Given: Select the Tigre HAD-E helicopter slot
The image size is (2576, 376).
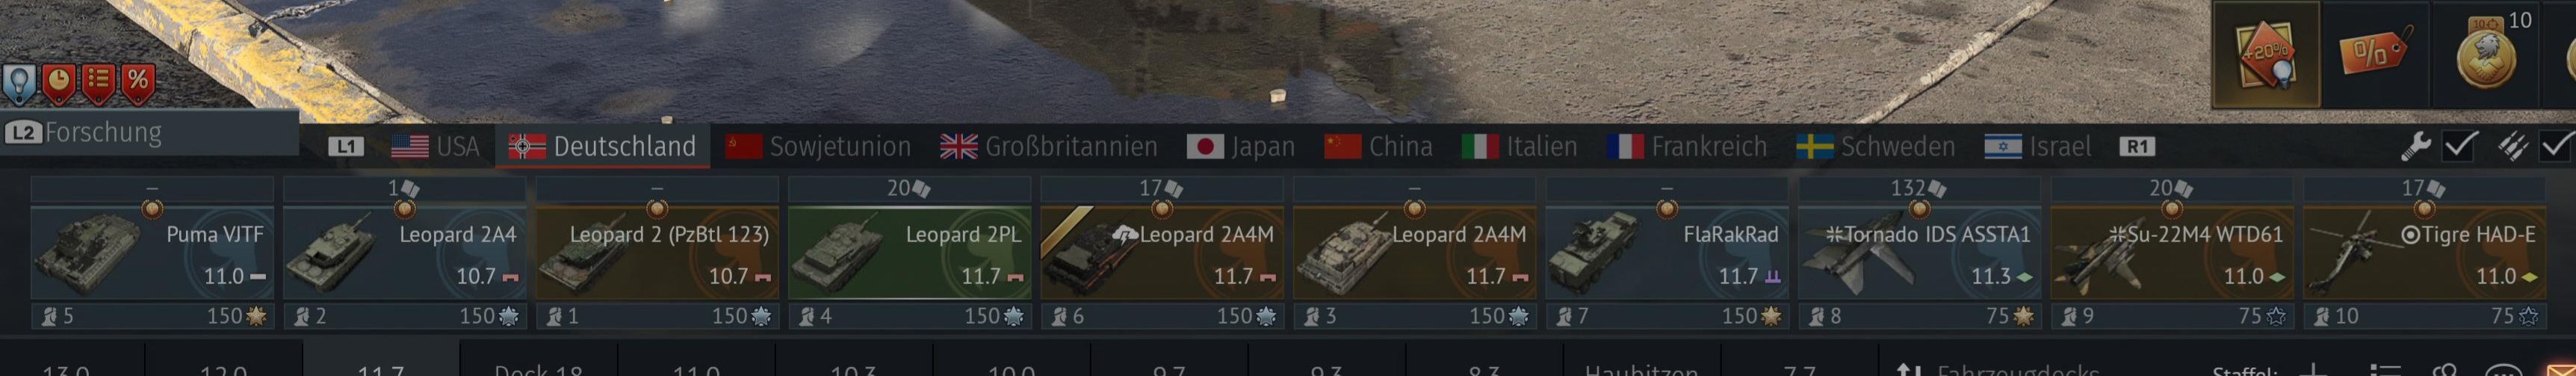Looking at the screenshot, I should [2424, 252].
